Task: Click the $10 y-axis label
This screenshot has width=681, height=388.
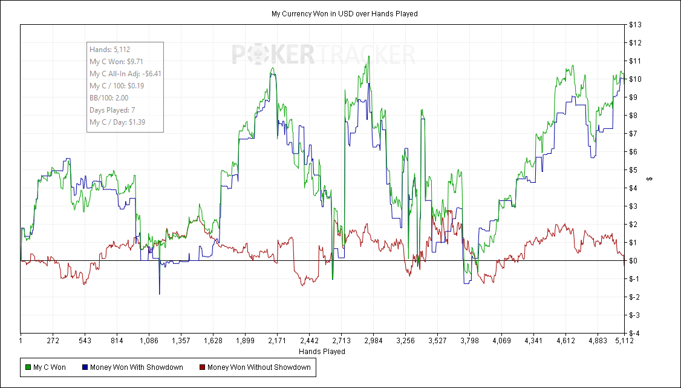Action: click(636, 79)
